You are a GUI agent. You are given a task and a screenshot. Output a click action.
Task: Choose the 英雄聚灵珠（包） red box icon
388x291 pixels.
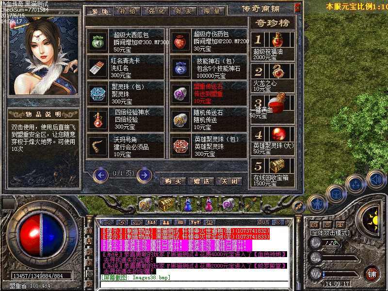coord(180,146)
